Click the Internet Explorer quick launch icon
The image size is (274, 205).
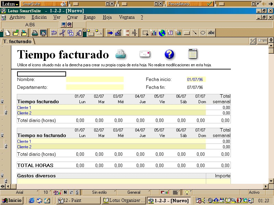[x=32, y=201]
